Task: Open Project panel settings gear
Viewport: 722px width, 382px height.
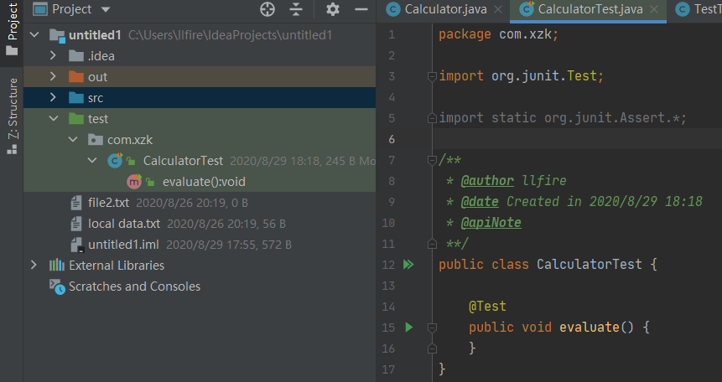Action: point(333,9)
